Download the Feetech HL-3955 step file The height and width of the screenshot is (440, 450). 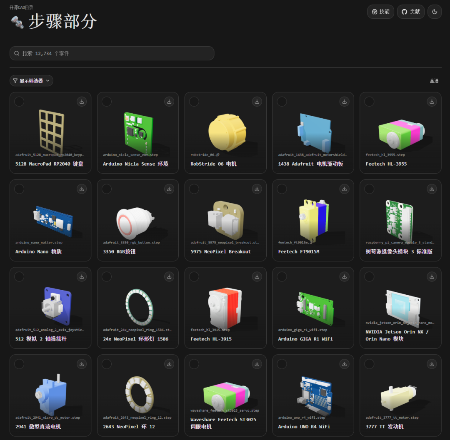pos(432,102)
